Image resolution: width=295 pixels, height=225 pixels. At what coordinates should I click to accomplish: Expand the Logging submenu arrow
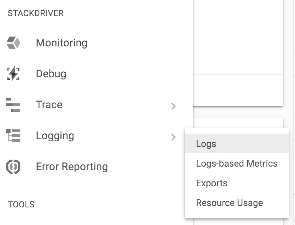(173, 137)
